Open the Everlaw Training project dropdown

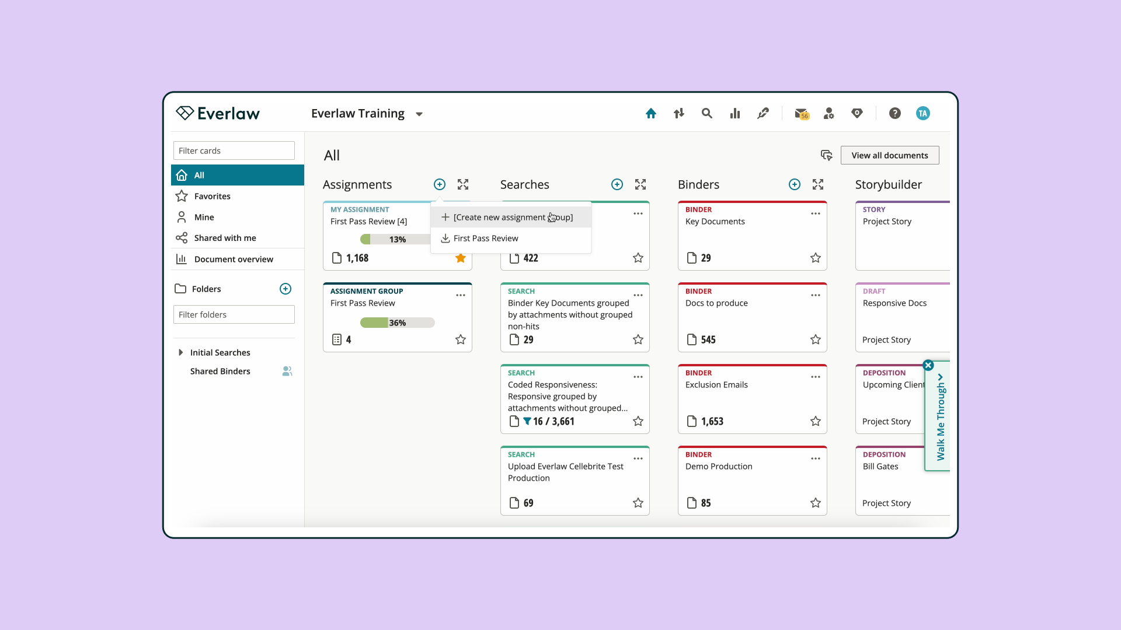click(419, 114)
